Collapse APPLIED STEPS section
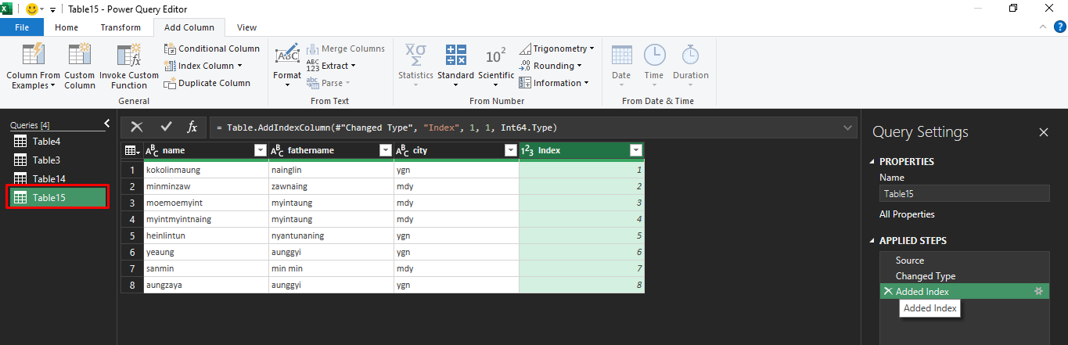This screenshot has width=1068, height=345. (x=873, y=241)
